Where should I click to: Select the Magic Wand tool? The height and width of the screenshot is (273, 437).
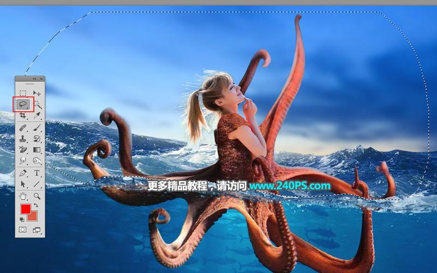(37, 105)
